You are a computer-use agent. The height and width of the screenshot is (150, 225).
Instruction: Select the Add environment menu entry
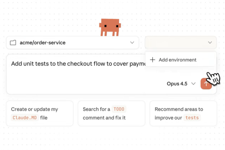click(x=177, y=60)
